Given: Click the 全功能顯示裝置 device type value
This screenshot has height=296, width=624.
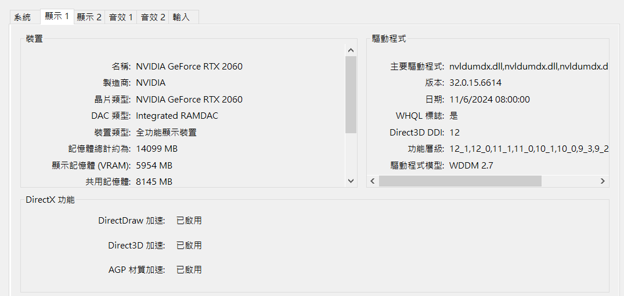Looking at the screenshot, I should point(166,132).
